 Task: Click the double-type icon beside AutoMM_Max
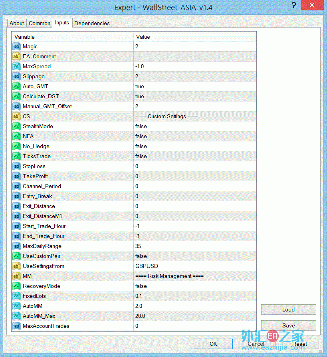(x=16, y=316)
